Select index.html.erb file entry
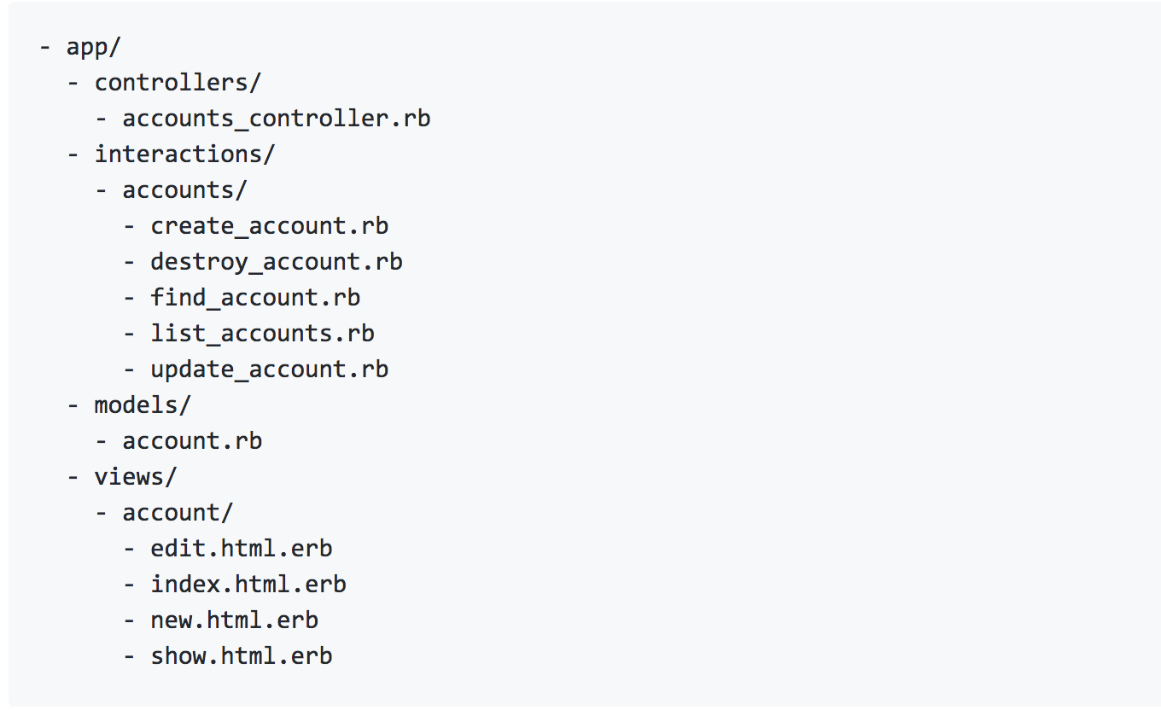 248,585
